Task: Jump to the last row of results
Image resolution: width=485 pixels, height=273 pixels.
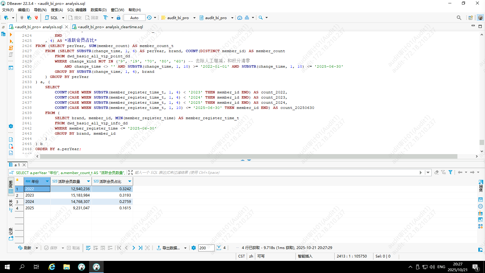Action: pos(140,248)
